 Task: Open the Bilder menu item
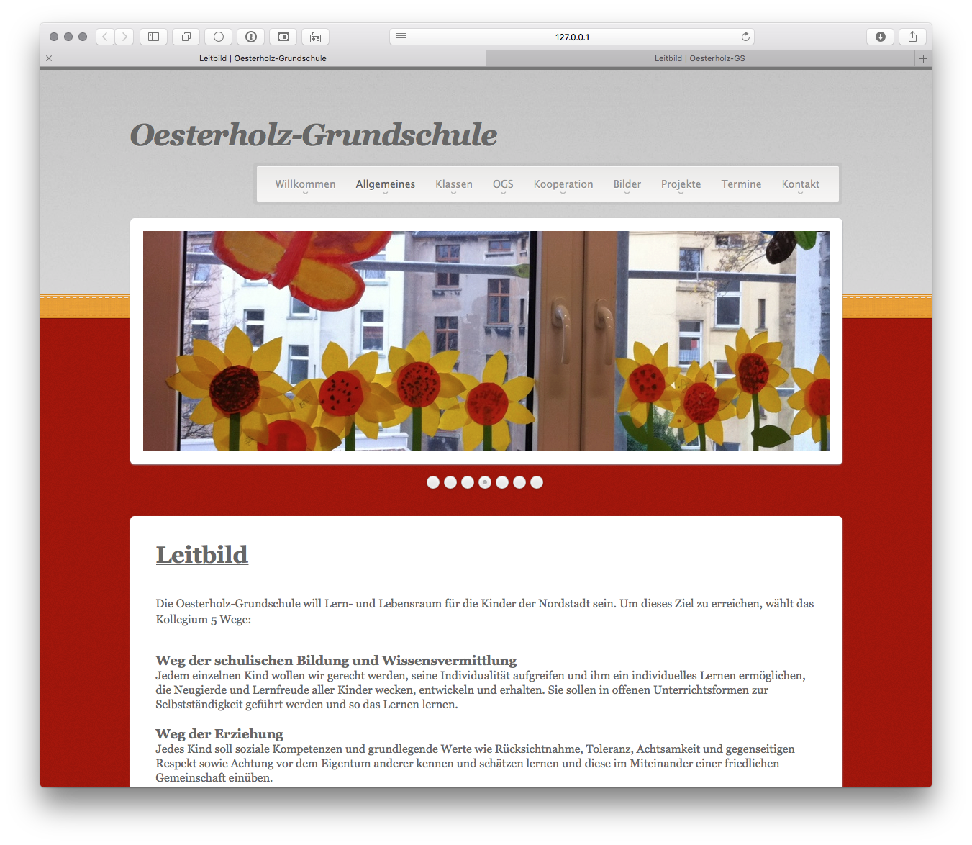pyautogui.click(x=627, y=184)
